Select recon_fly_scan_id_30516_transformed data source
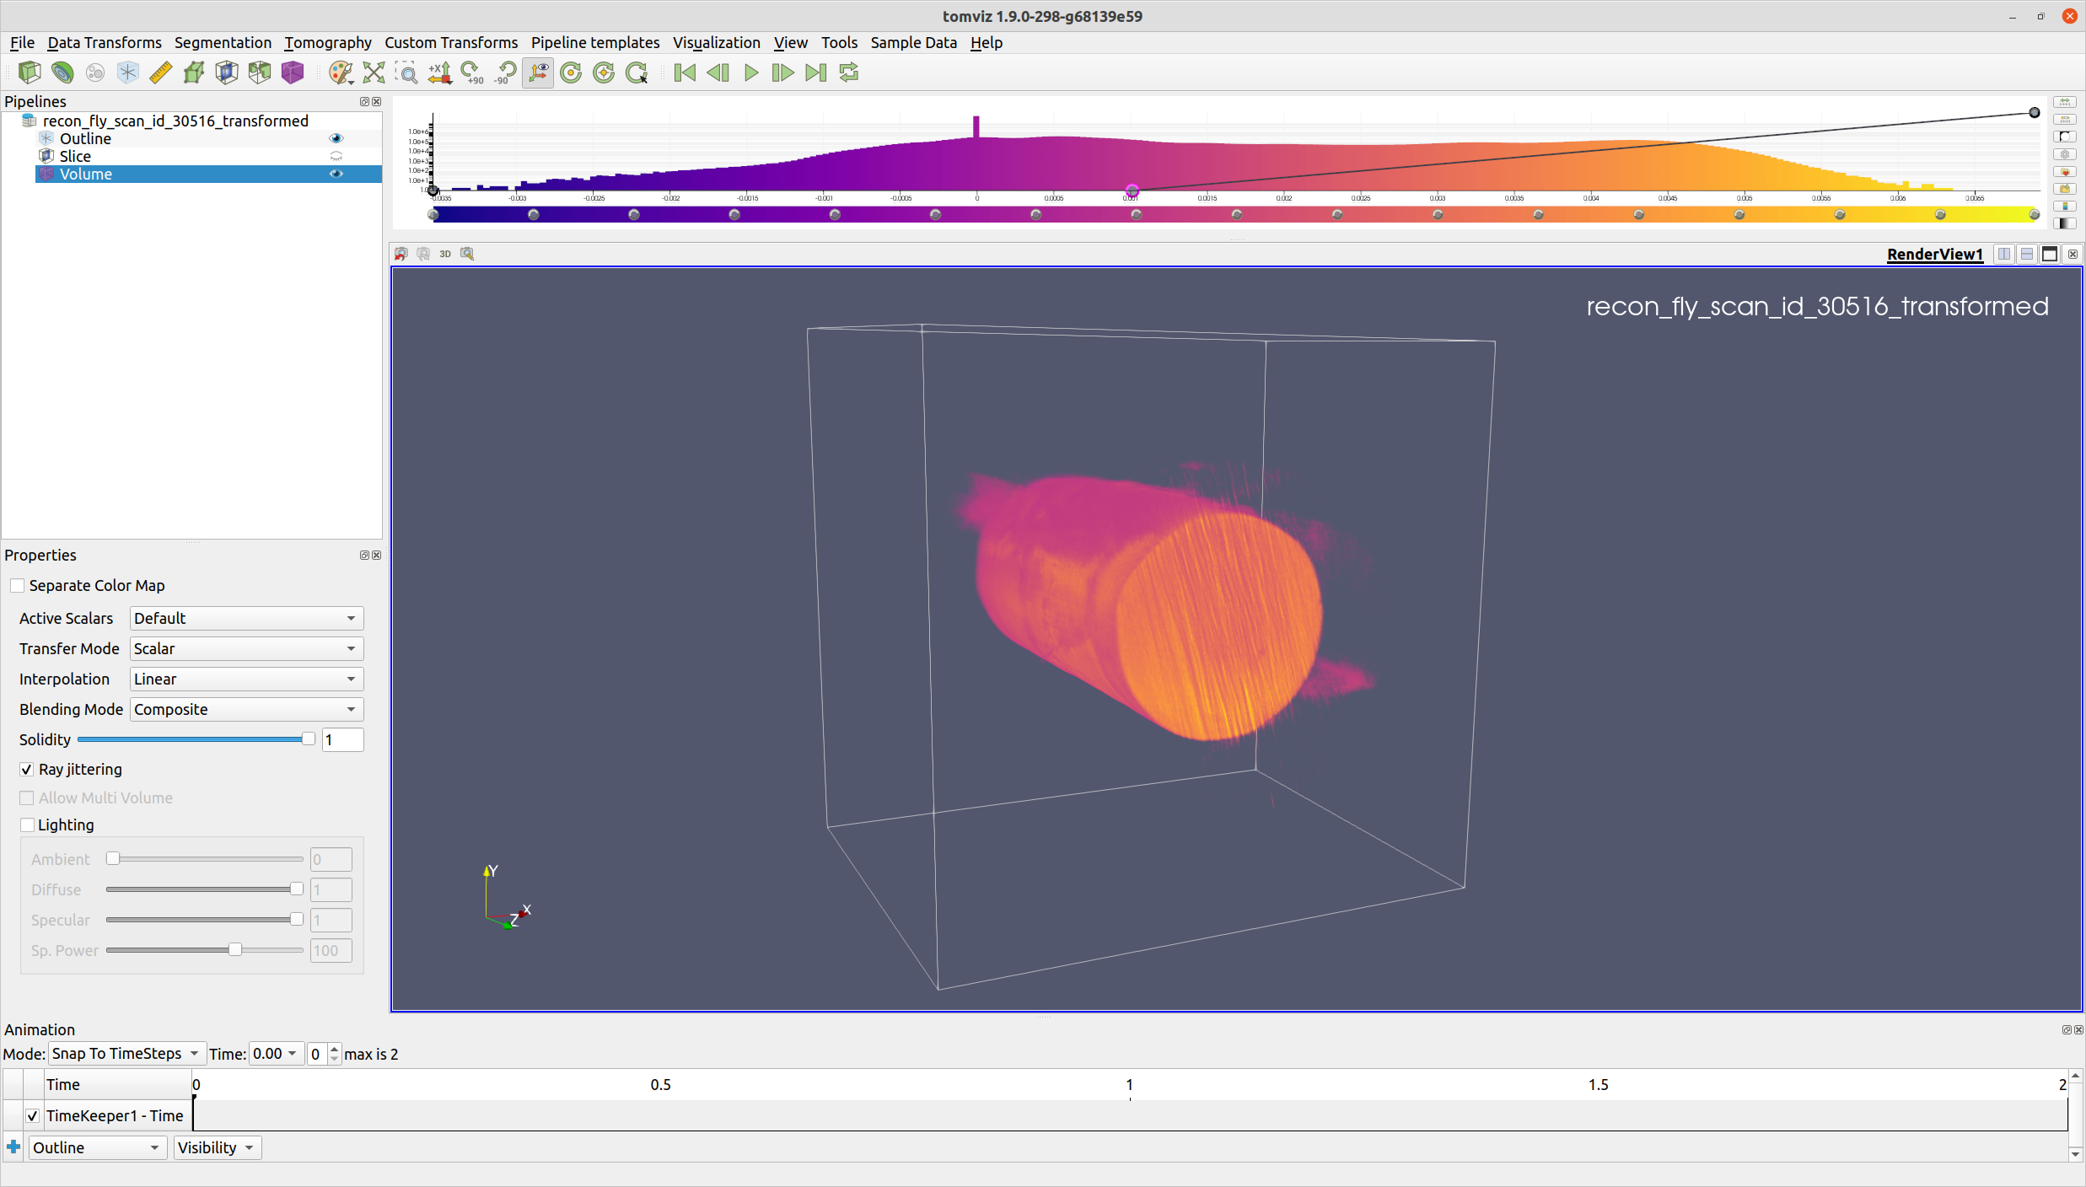Image resolution: width=2086 pixels, height=1187 pixels. click(x=175, y=121)
